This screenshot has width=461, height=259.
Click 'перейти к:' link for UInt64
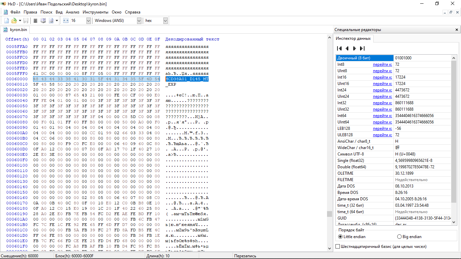(x=382, y=122)
